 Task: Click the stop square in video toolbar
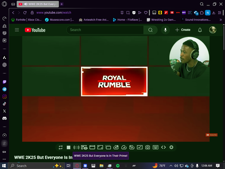coord(68,147)
